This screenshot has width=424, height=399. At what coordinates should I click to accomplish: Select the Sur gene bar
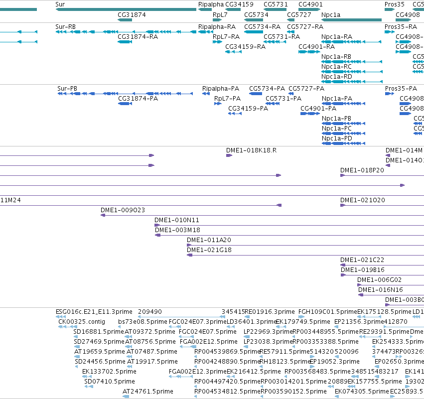click(x=126, y=9)
